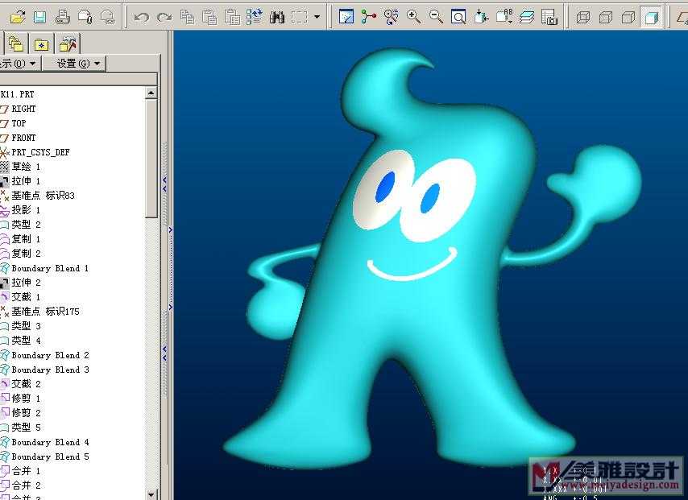Image resolution: width=688 pixels, height=500 pixels.
Task: Select the 拉伸 1 extrude feature
Action: (26, 181)
